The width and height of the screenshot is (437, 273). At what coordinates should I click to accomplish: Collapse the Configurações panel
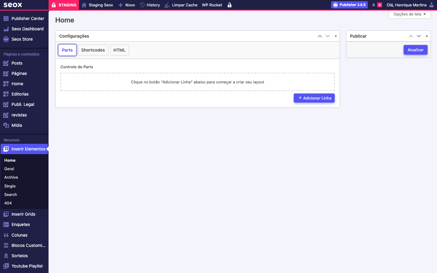tap(336, 36)
